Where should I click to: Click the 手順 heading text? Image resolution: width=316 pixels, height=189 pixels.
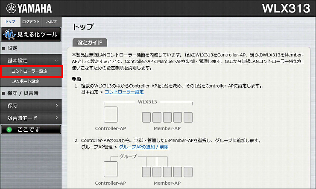pyautogui.click(x=76, y=79)
